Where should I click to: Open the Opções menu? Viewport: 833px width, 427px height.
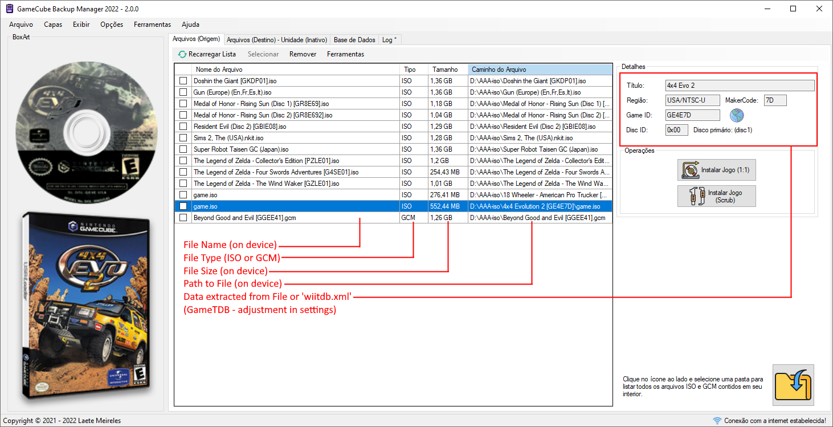tap(112, 25)
